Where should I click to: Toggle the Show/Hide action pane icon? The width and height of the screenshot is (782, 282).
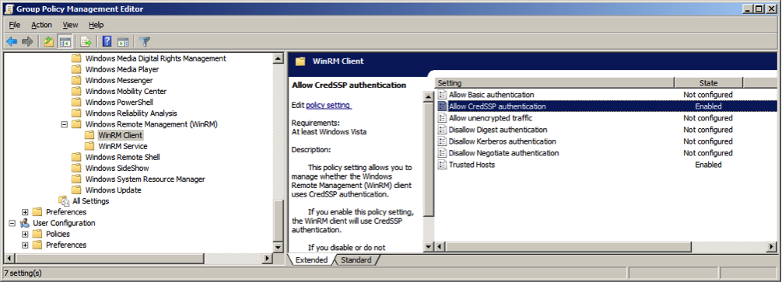click(123, 42)
